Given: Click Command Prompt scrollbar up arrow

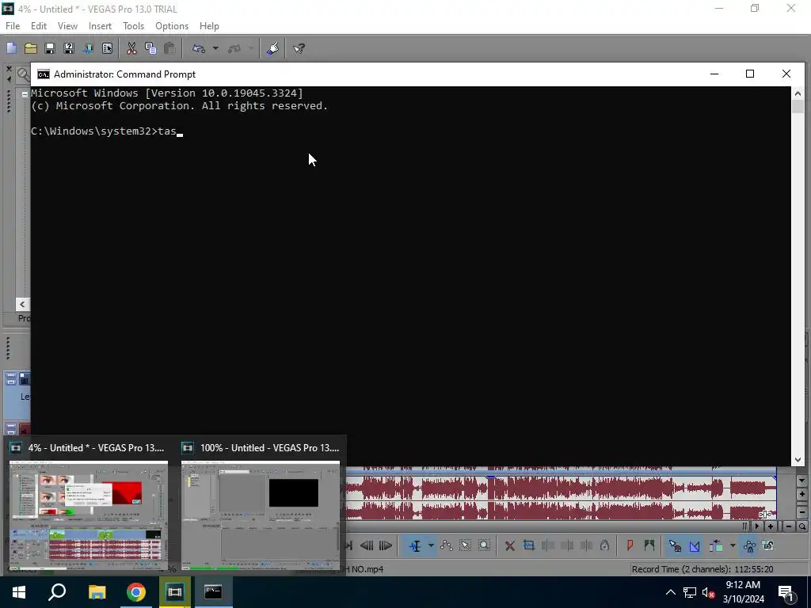Looking at the screenshot, I should pyautogui.click(x=798, y=93).
